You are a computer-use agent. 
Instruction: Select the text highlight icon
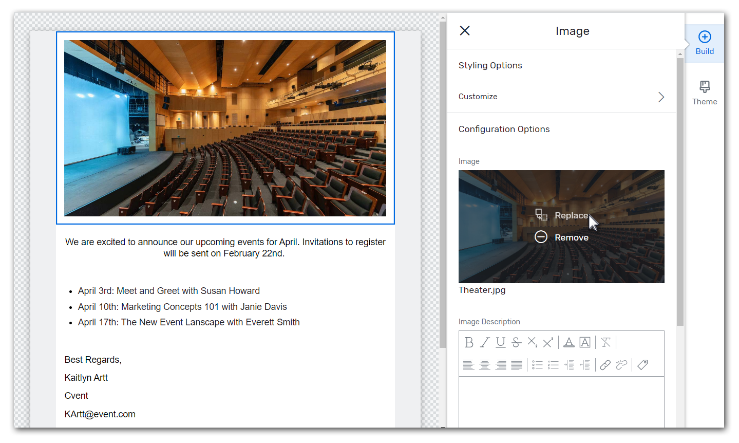tap(584, 342)
